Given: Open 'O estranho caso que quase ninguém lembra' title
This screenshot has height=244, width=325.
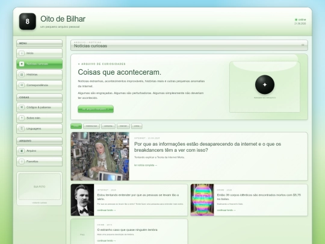Looking at the screenshot, I should coord(127,230).
